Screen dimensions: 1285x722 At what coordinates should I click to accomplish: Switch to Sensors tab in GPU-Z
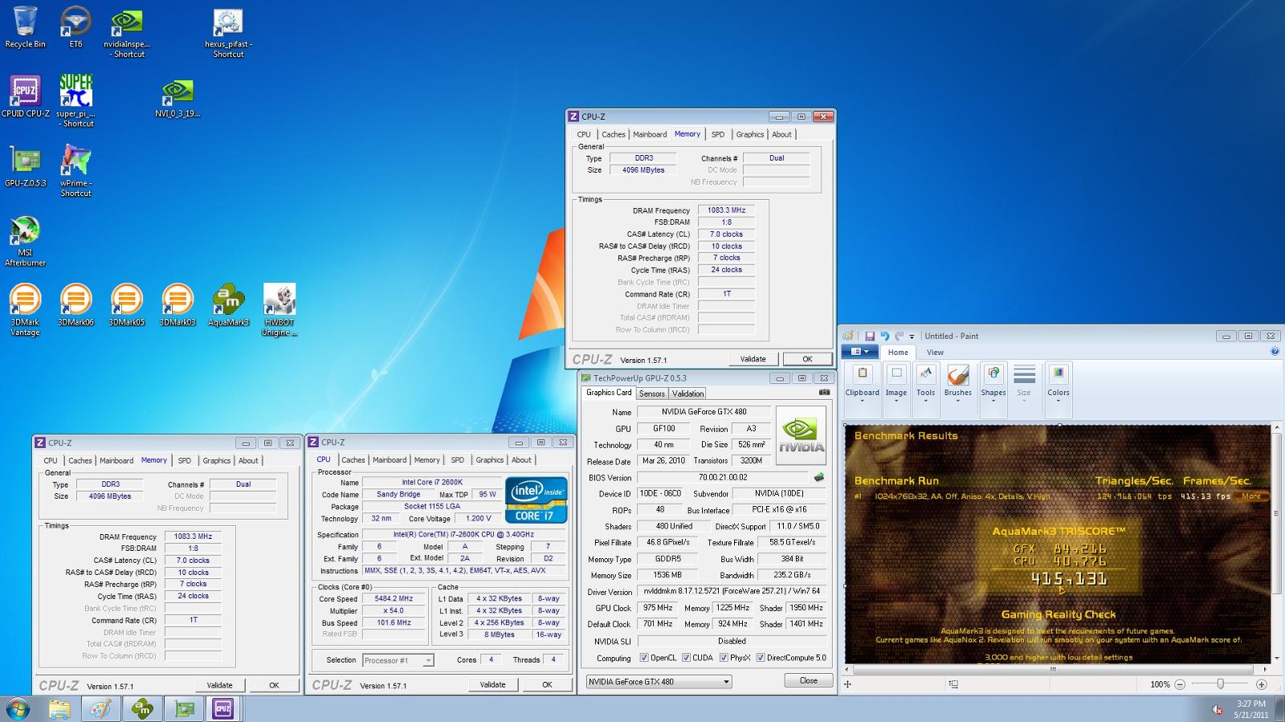[652, 394]
